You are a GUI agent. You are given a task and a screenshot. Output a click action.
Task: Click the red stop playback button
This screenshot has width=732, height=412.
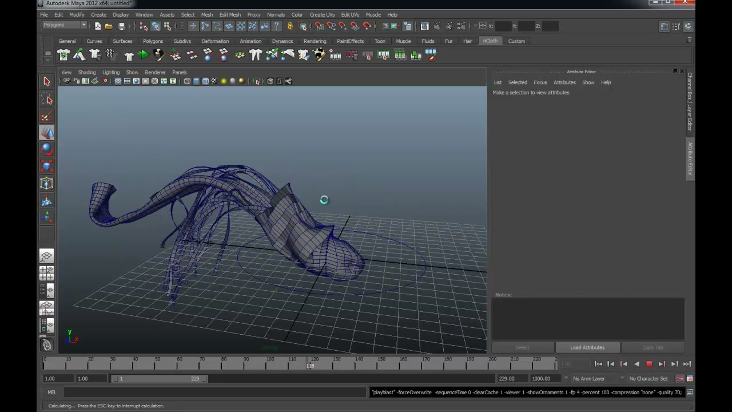649,364
